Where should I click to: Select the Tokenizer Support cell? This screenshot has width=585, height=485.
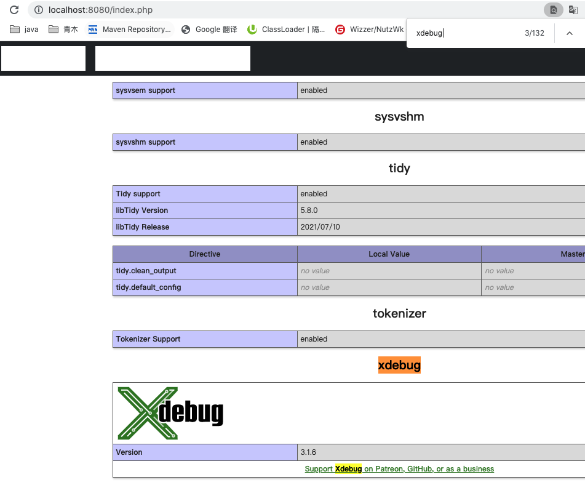click(x=205, y=339)
